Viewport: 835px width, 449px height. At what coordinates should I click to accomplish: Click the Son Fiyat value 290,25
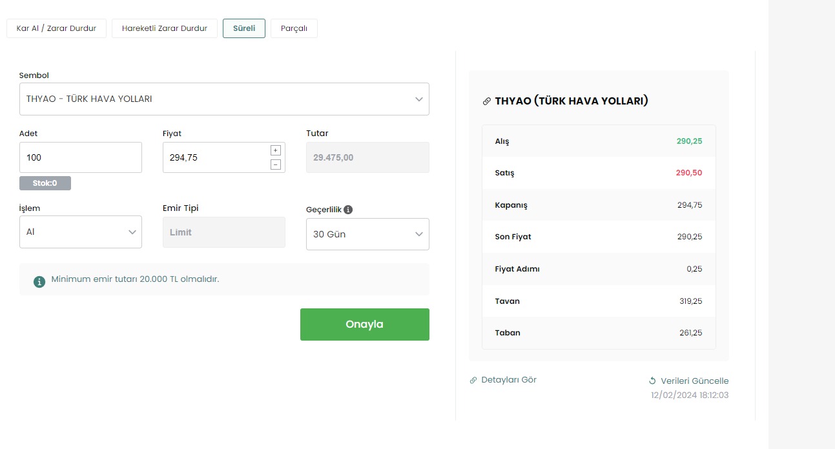tap(690, 237)
